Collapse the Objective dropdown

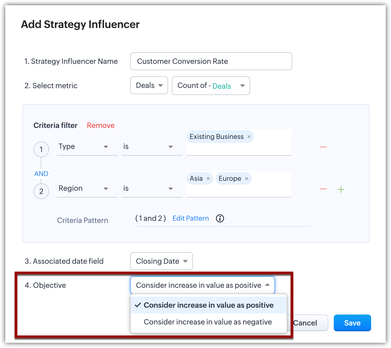coord(202,285)
